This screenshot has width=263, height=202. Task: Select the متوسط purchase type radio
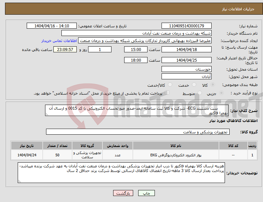pyautogui.click(x=200, y=93)
